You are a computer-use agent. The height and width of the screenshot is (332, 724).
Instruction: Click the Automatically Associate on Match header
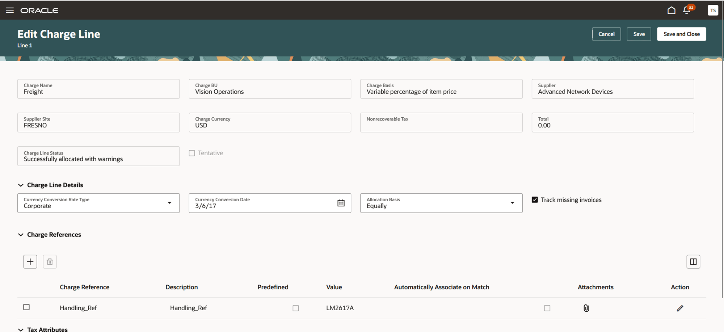[442, 287]
